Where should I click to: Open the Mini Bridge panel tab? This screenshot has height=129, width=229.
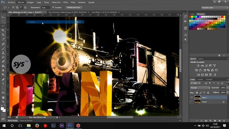coord(13,121)
